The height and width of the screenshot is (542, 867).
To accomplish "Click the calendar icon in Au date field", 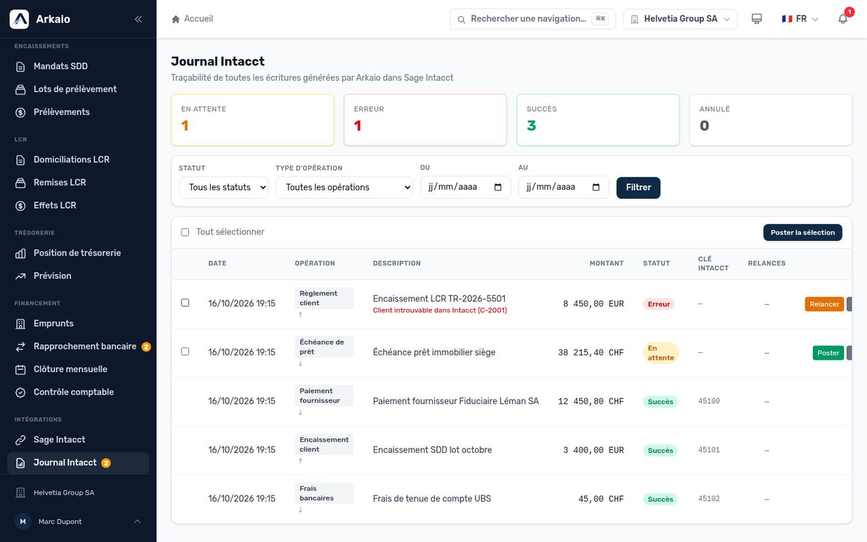I will pyautogui.click(x=596, y=188).
